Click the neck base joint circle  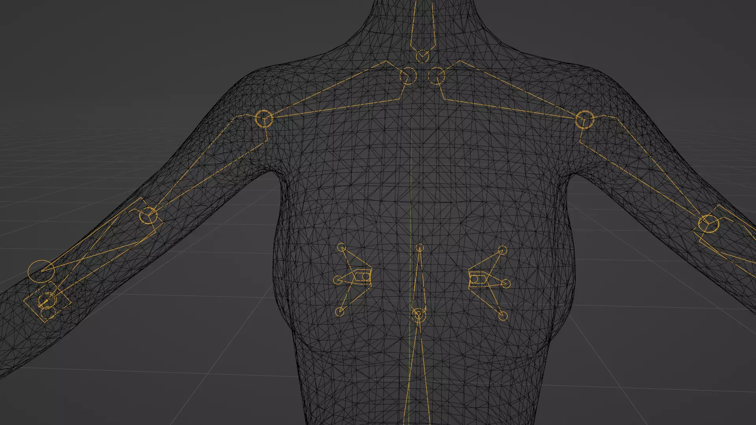point(422,56)
